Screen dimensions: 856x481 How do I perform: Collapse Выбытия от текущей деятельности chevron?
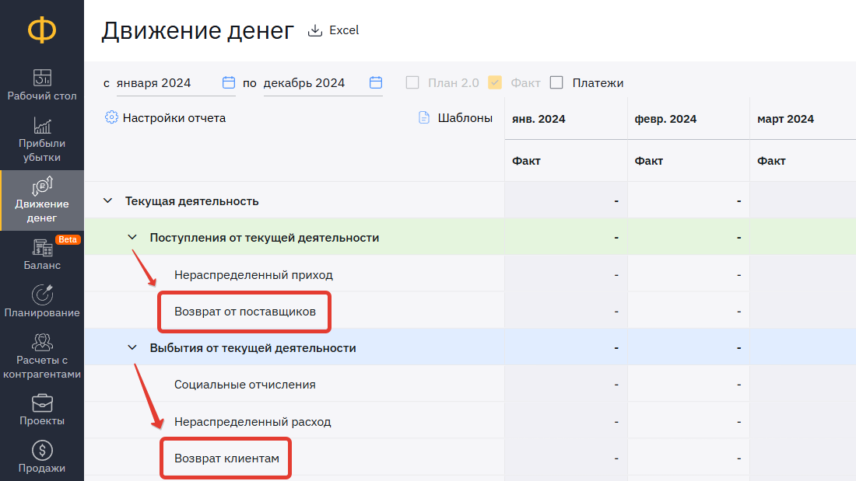tap(132, 347)
